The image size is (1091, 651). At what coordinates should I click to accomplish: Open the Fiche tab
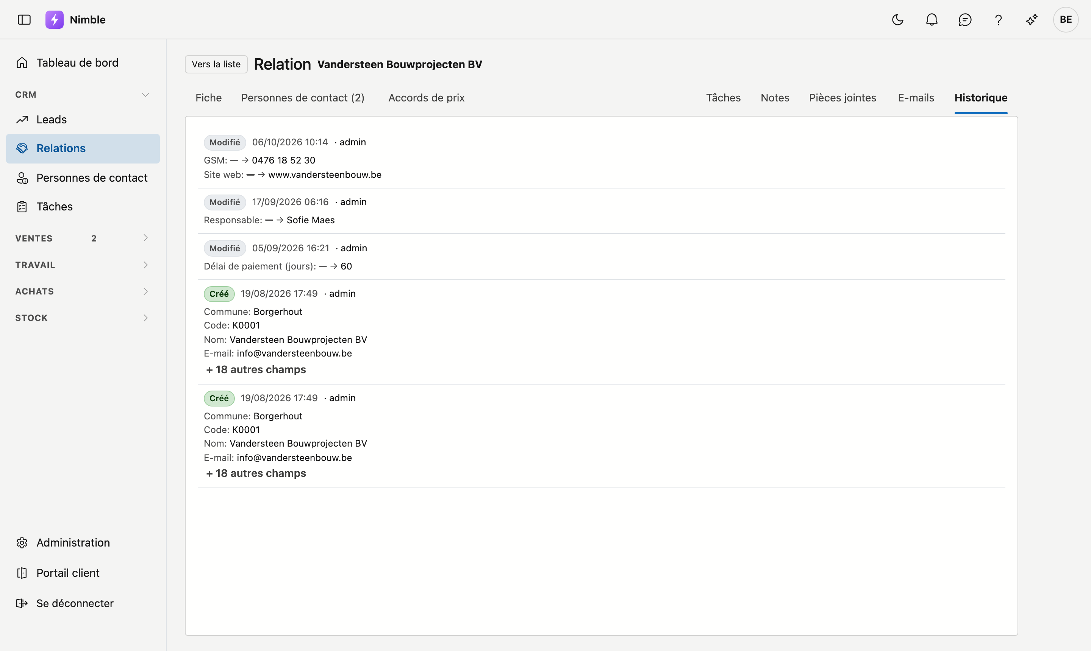(209, 98)
